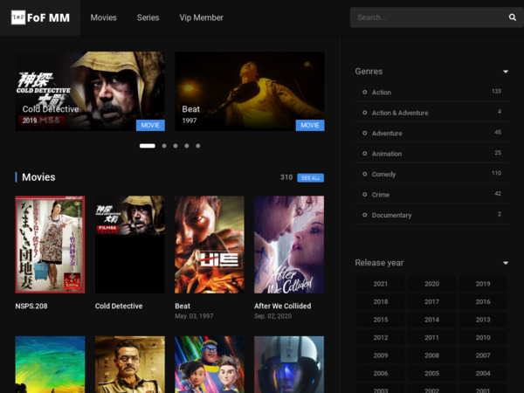
Task: Collapse the Release year section arrow
Action: click(506, 263)
